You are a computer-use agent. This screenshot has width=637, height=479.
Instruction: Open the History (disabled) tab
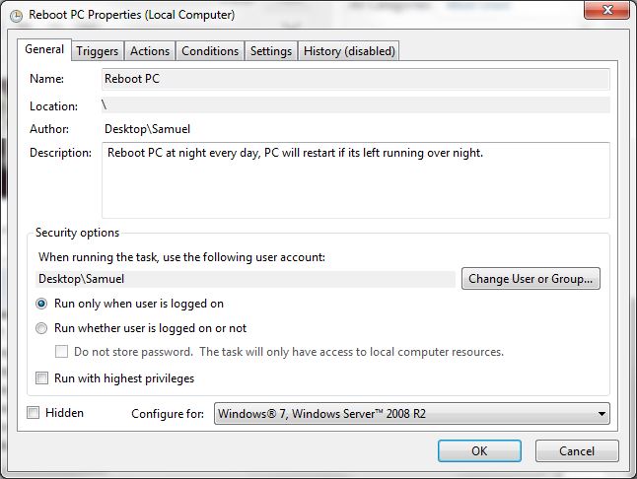(x=349, y=51)
